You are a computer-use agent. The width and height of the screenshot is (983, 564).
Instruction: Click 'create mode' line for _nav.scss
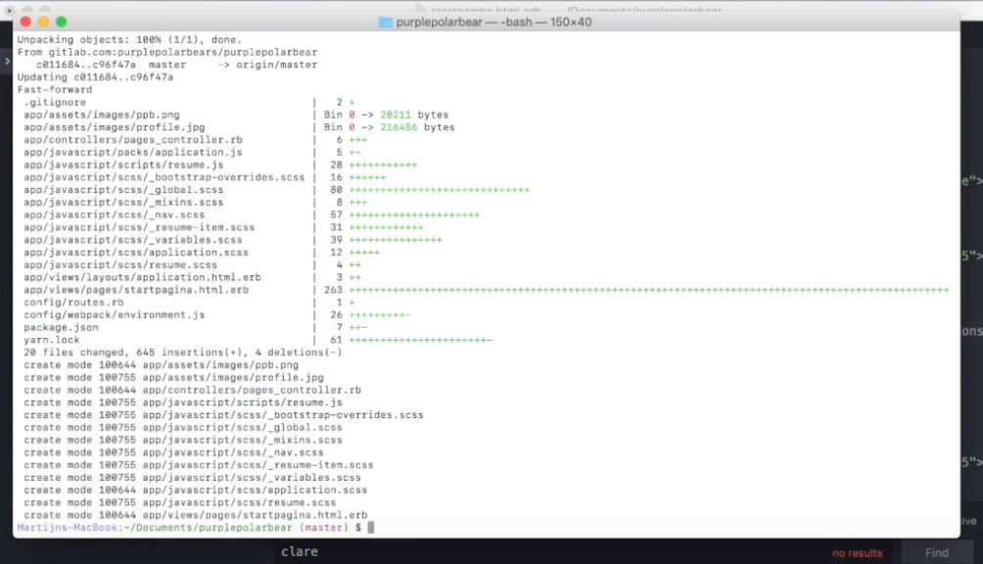[173, 453]
